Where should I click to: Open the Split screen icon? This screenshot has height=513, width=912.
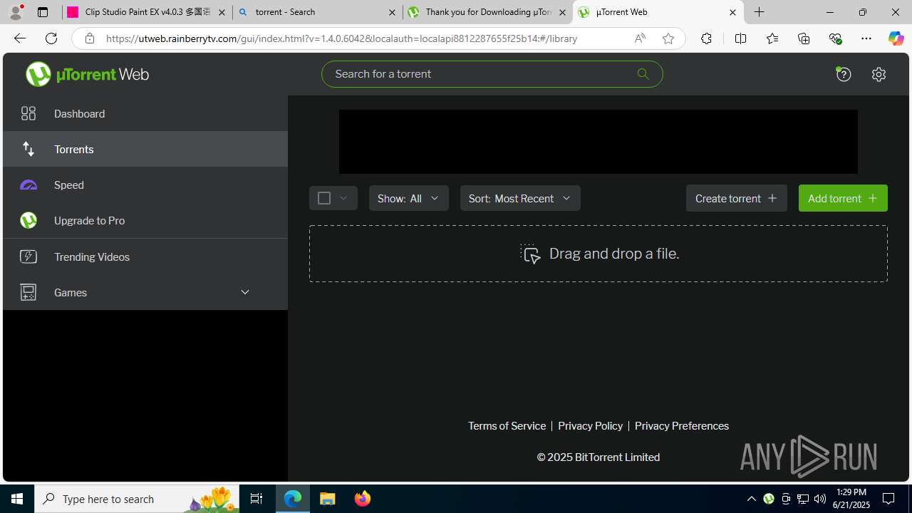pos(740,38)
